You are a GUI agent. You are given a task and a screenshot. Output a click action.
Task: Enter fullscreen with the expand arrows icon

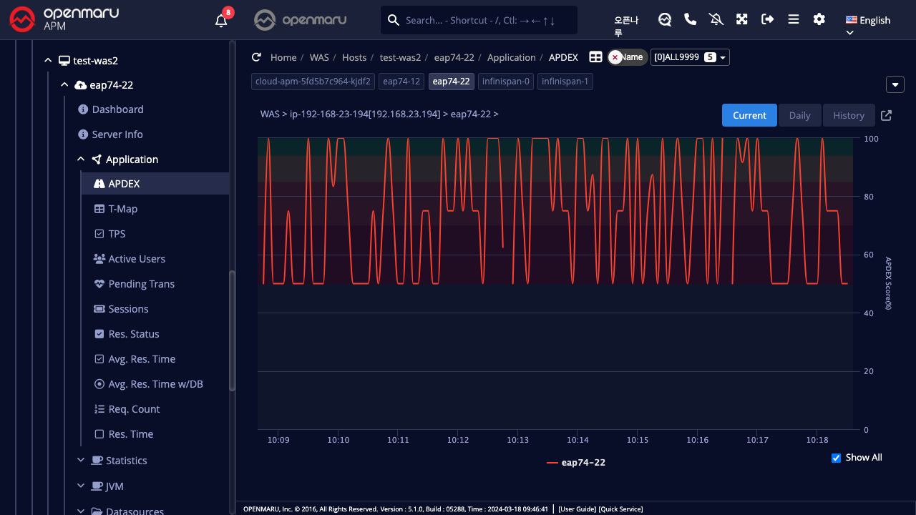742,20
